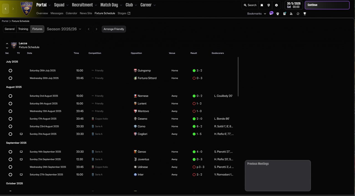Click the shirt icon in bookmarks bar
Screen dimensions: 355x196
pyautogui.click(x=278, y=14)
